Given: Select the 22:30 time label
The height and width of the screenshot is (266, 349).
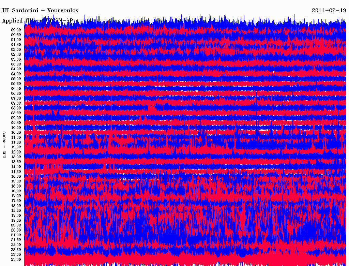Looking at the screenshot, I should coord(16,250).
